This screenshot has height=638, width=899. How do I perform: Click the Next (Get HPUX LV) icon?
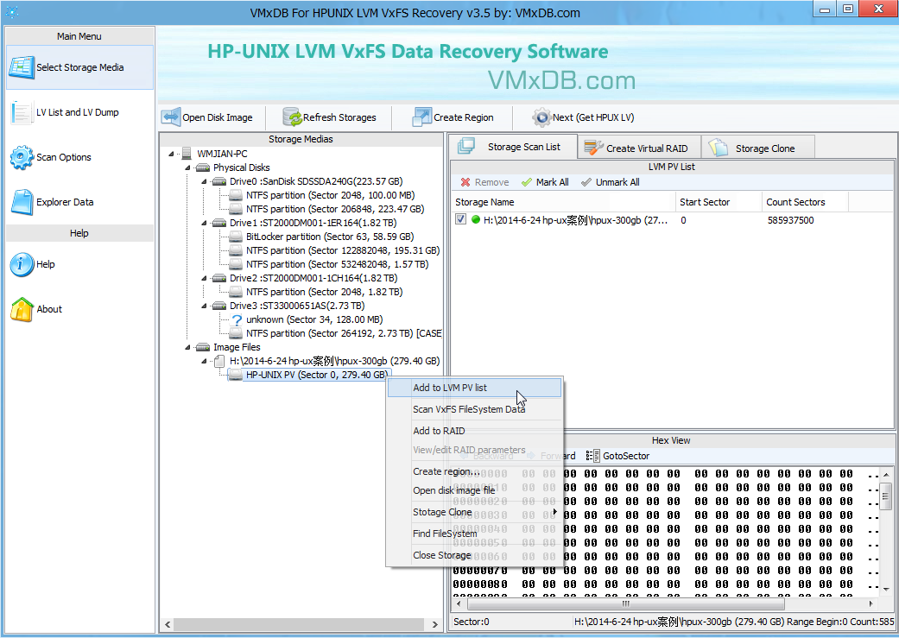(541, 117)
